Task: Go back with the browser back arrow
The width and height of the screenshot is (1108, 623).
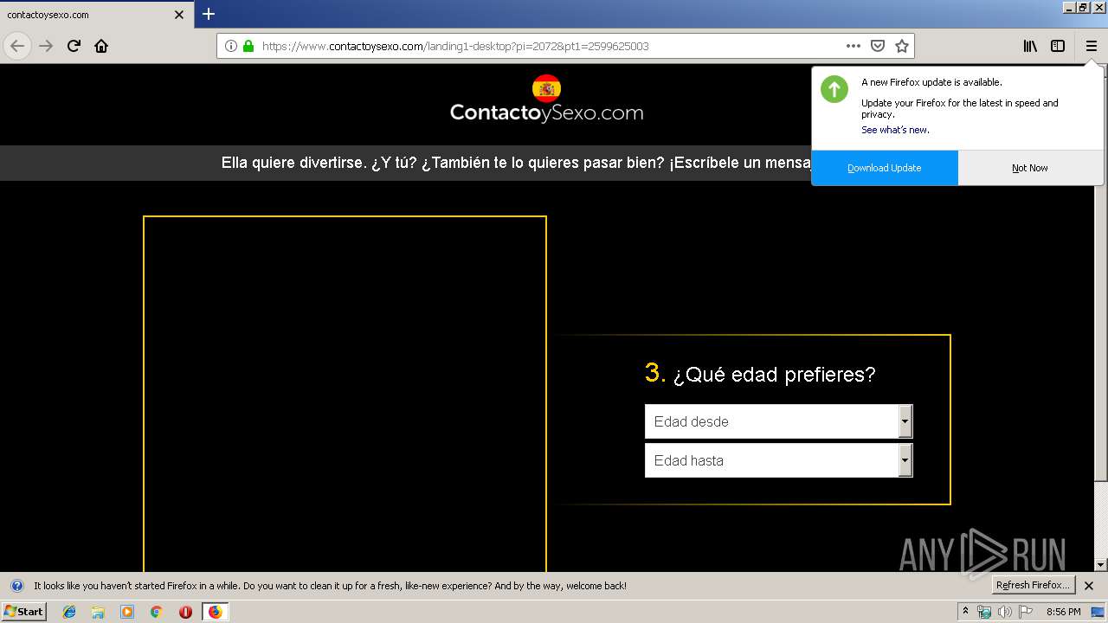Action: point(17,46)
